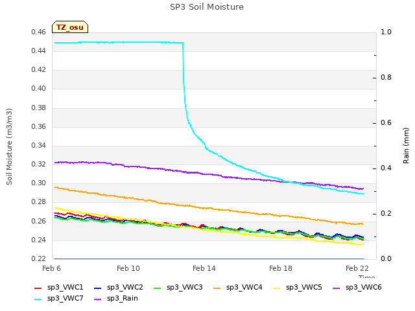Click the 0.36 left axis tick label
Screen dimensions: 415x311
coord(39,127)
